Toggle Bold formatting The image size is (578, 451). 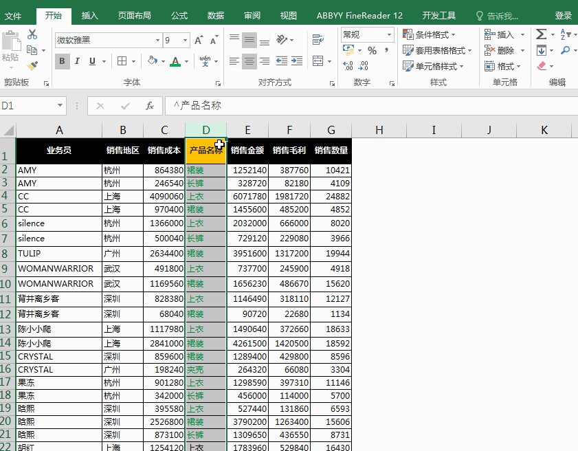(62, 61)
